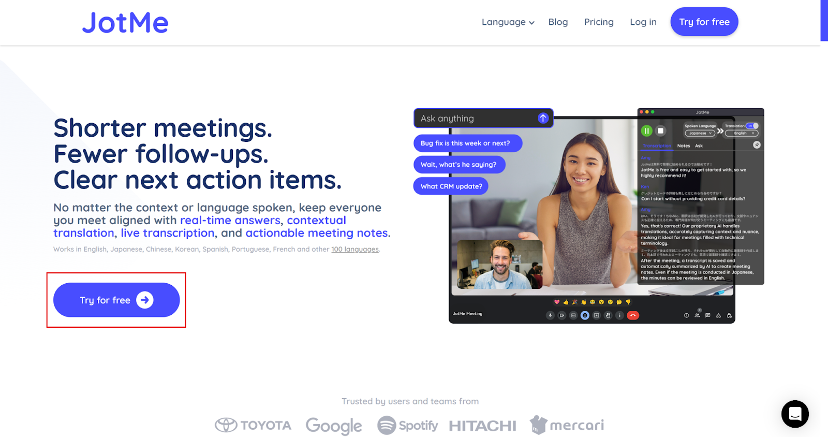This screenshot has width=828, height=437.
Task: Click the red close dot on JotMe window
Action: point(641,112)
